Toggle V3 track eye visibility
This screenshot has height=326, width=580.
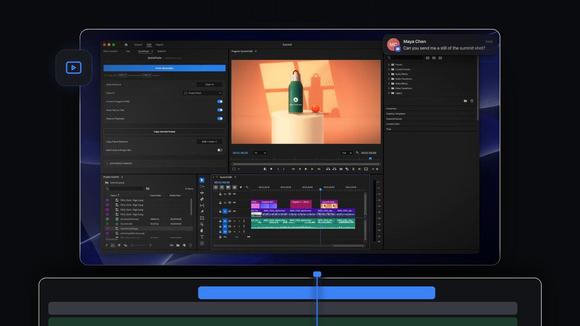pyautogui.click(x=234, y=194)
